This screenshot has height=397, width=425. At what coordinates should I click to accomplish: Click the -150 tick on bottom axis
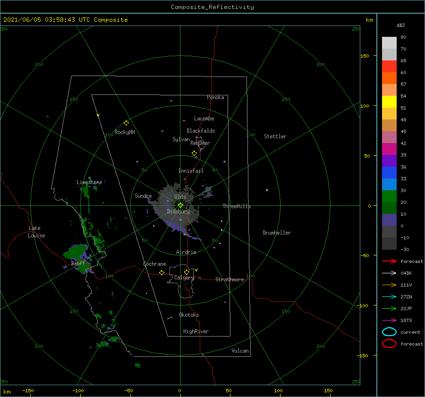click(x=28, y=391)
